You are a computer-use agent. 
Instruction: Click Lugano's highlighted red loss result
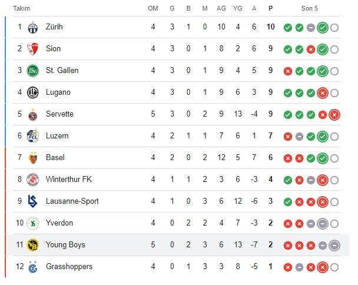tap(323, 93)
